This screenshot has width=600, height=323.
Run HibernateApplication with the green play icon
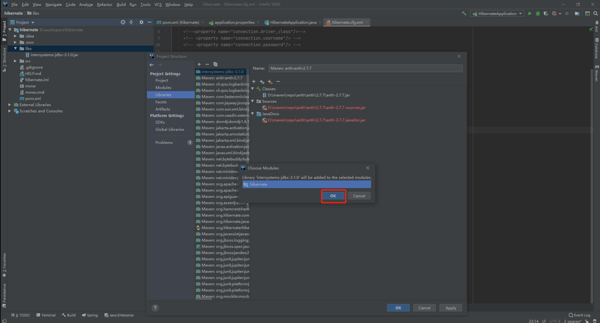tap(530, 13)
